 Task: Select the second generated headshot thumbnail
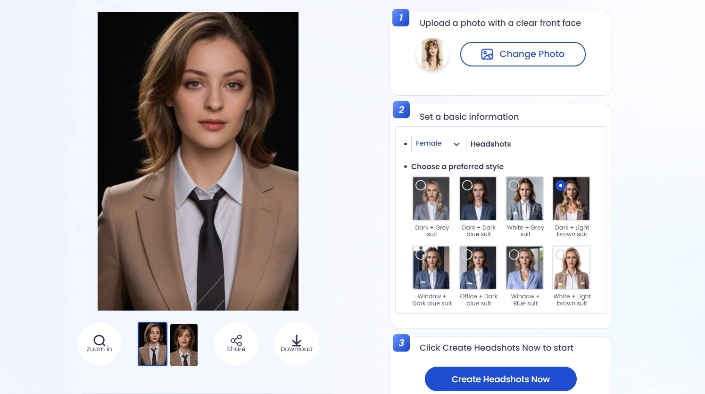coord(184,345)
